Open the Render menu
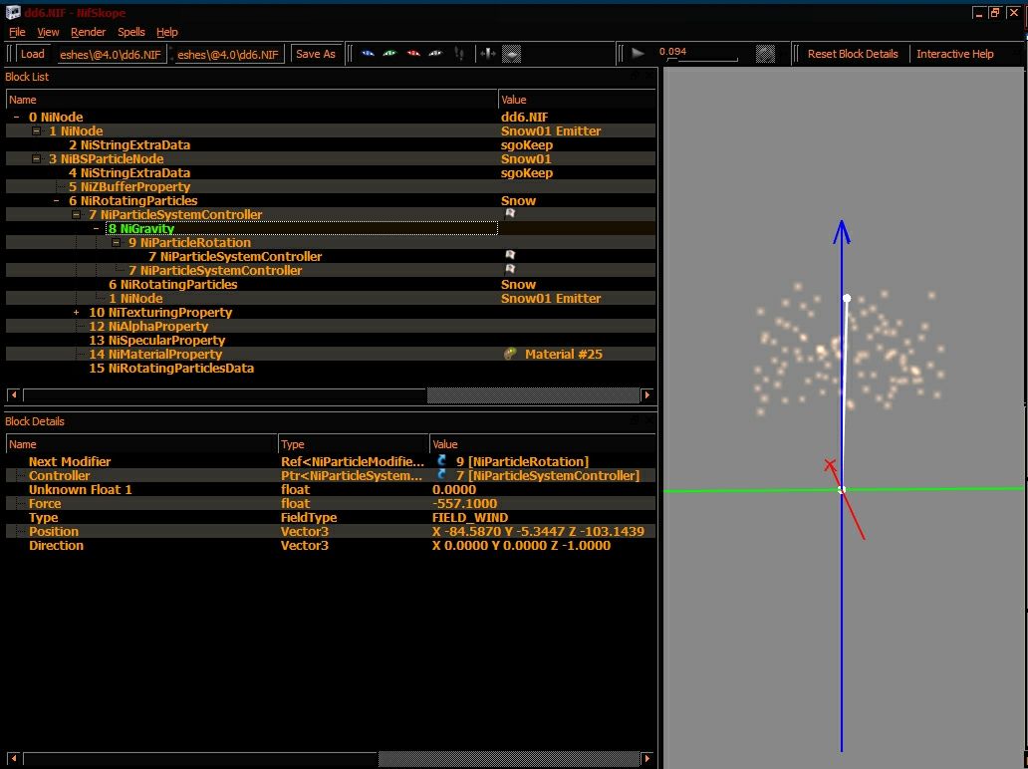 coord(88,32)
